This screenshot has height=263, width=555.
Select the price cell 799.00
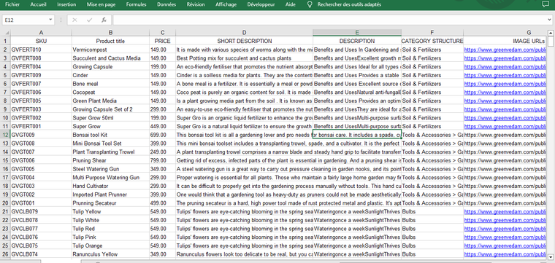162,160
